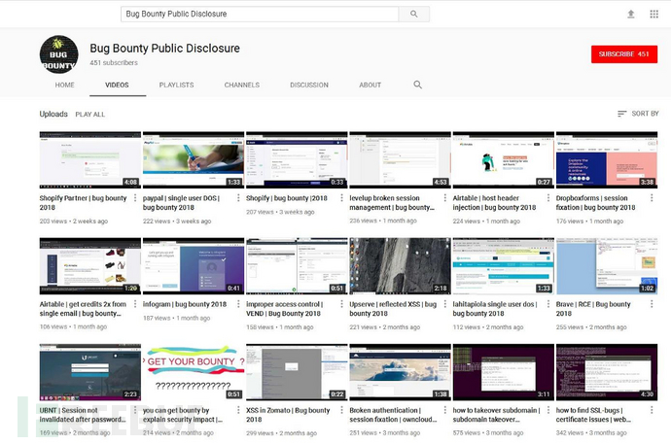Open the About tab
Screen dimensions: 671x444
point(370,85)
